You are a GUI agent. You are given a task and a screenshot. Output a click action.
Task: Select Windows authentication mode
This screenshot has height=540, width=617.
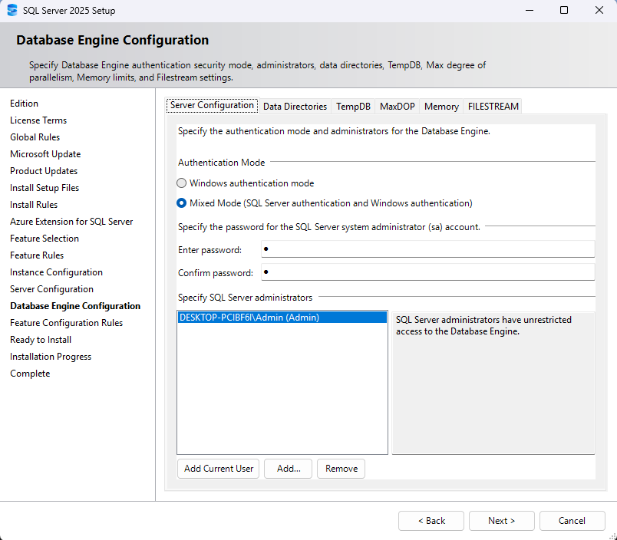pyautogui.click(x=181, y=183)
